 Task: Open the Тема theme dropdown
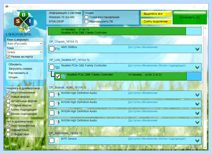point(25,52)
